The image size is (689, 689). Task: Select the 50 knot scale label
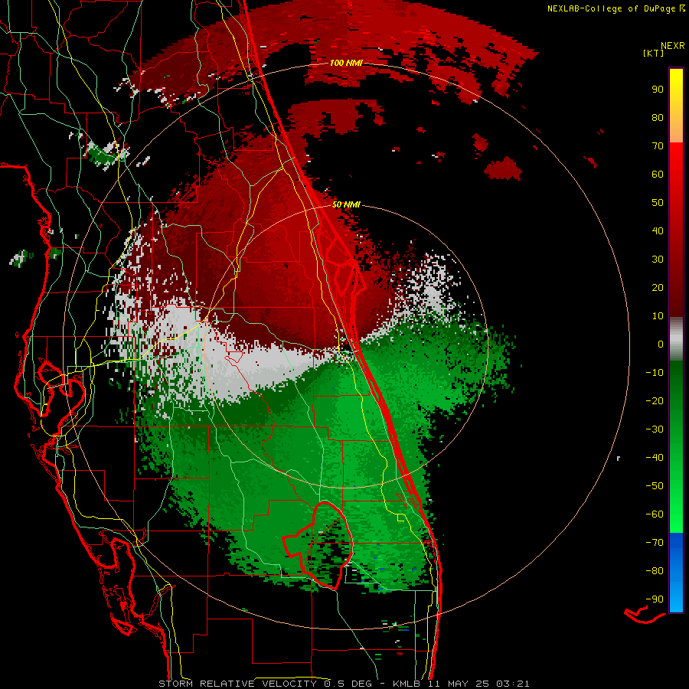658,203
